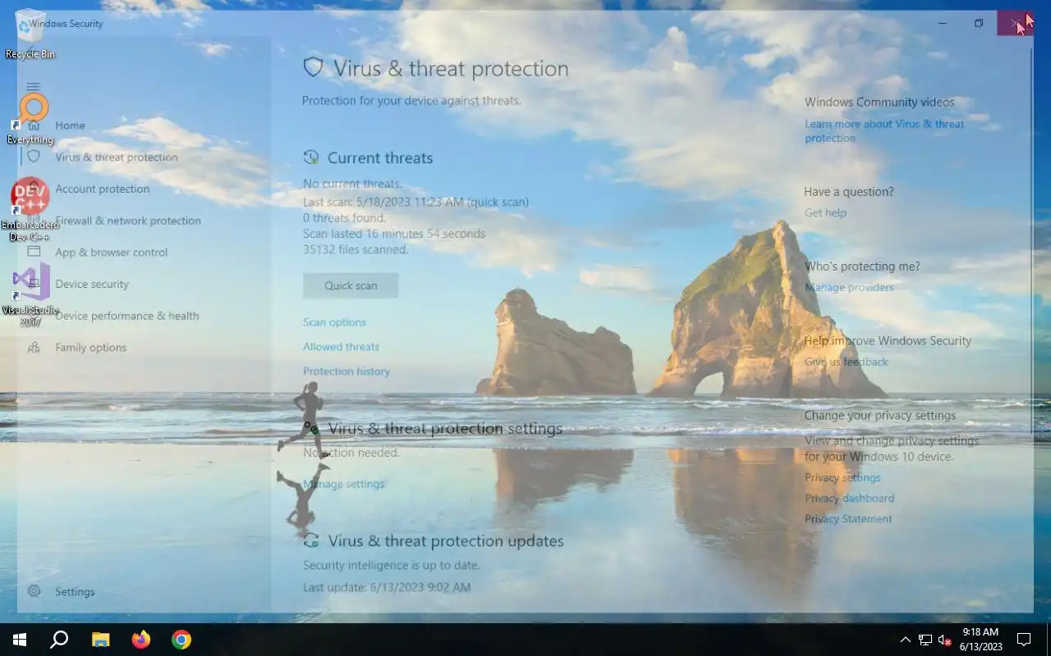Launch Google Chrome from the taskbar
The height and width of the screenshot is (656, 1051).
(181, 640)
